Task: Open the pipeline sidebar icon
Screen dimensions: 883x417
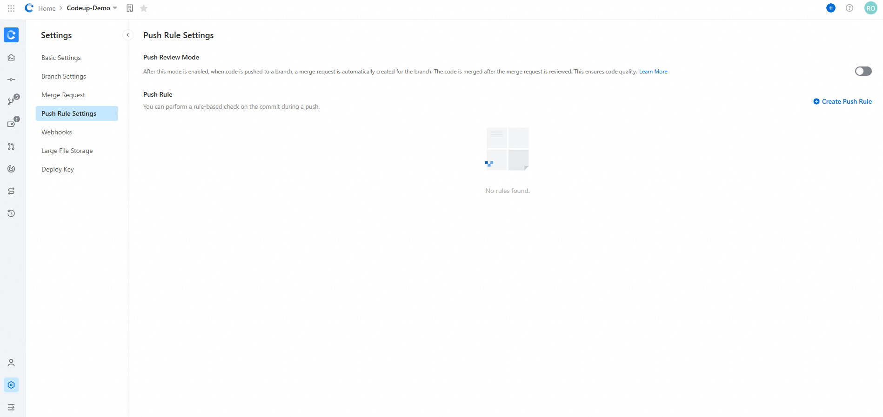Action: (x=11, y=191)
